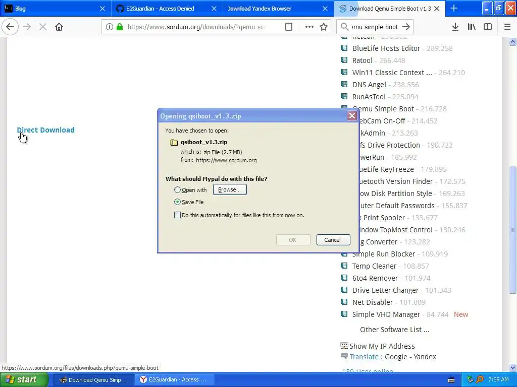Select the Save File radio button
Image resolution: width=517 pixels, height=387 pixels.
click(x=177, y=202)
